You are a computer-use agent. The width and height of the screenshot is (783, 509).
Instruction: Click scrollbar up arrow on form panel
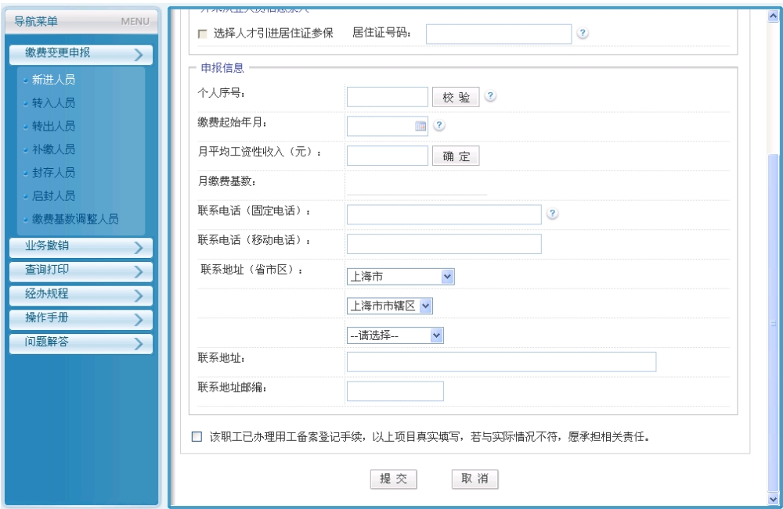click(773, 16)
